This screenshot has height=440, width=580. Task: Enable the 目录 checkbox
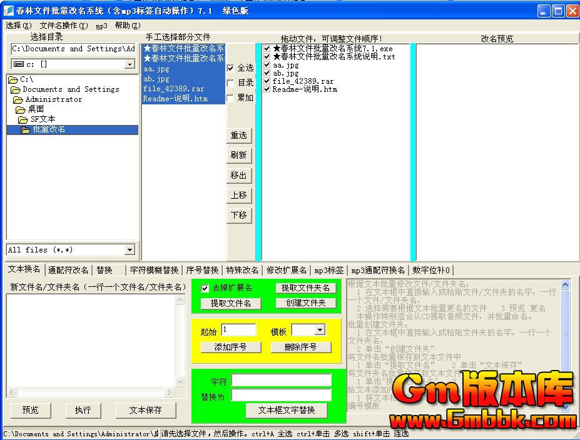tap(230, 83)
